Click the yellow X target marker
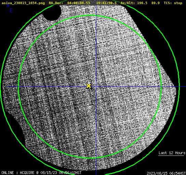The image size is (186, 175). point(89,86)
